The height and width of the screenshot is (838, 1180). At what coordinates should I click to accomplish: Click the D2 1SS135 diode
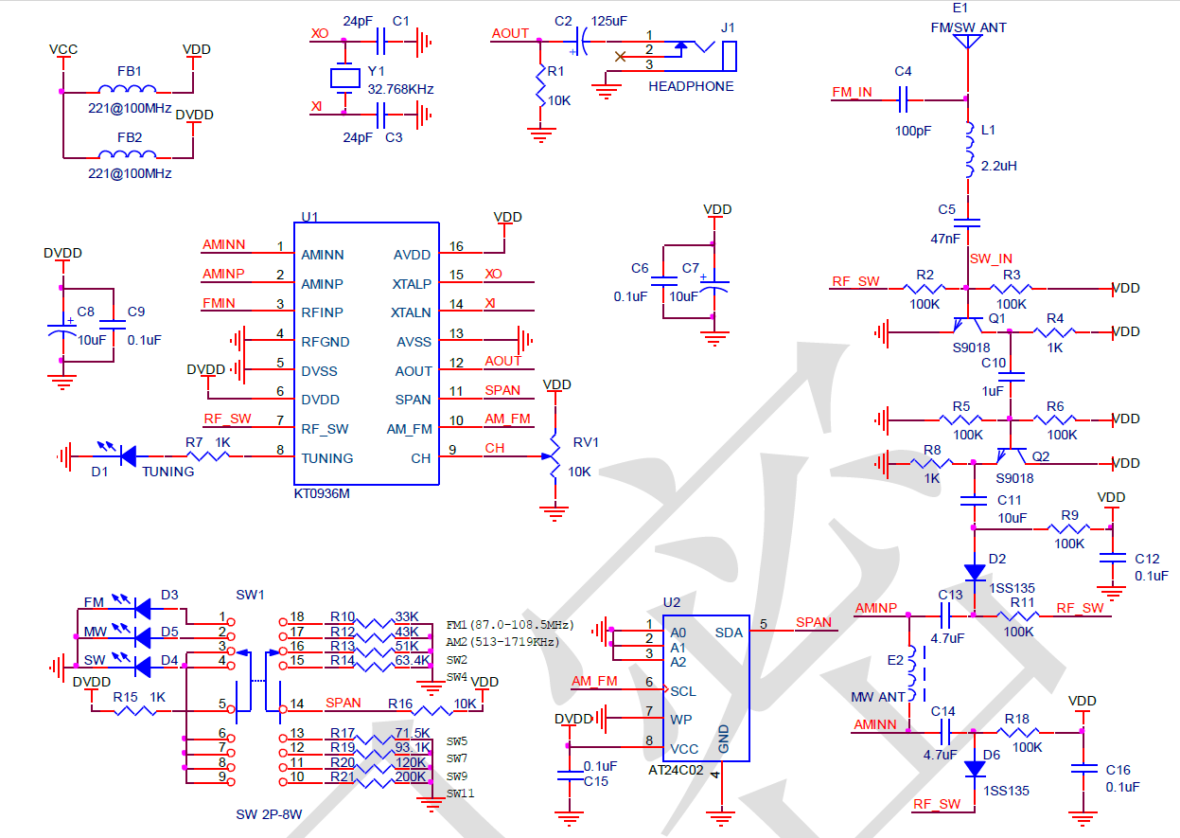(x=974, y=571)
